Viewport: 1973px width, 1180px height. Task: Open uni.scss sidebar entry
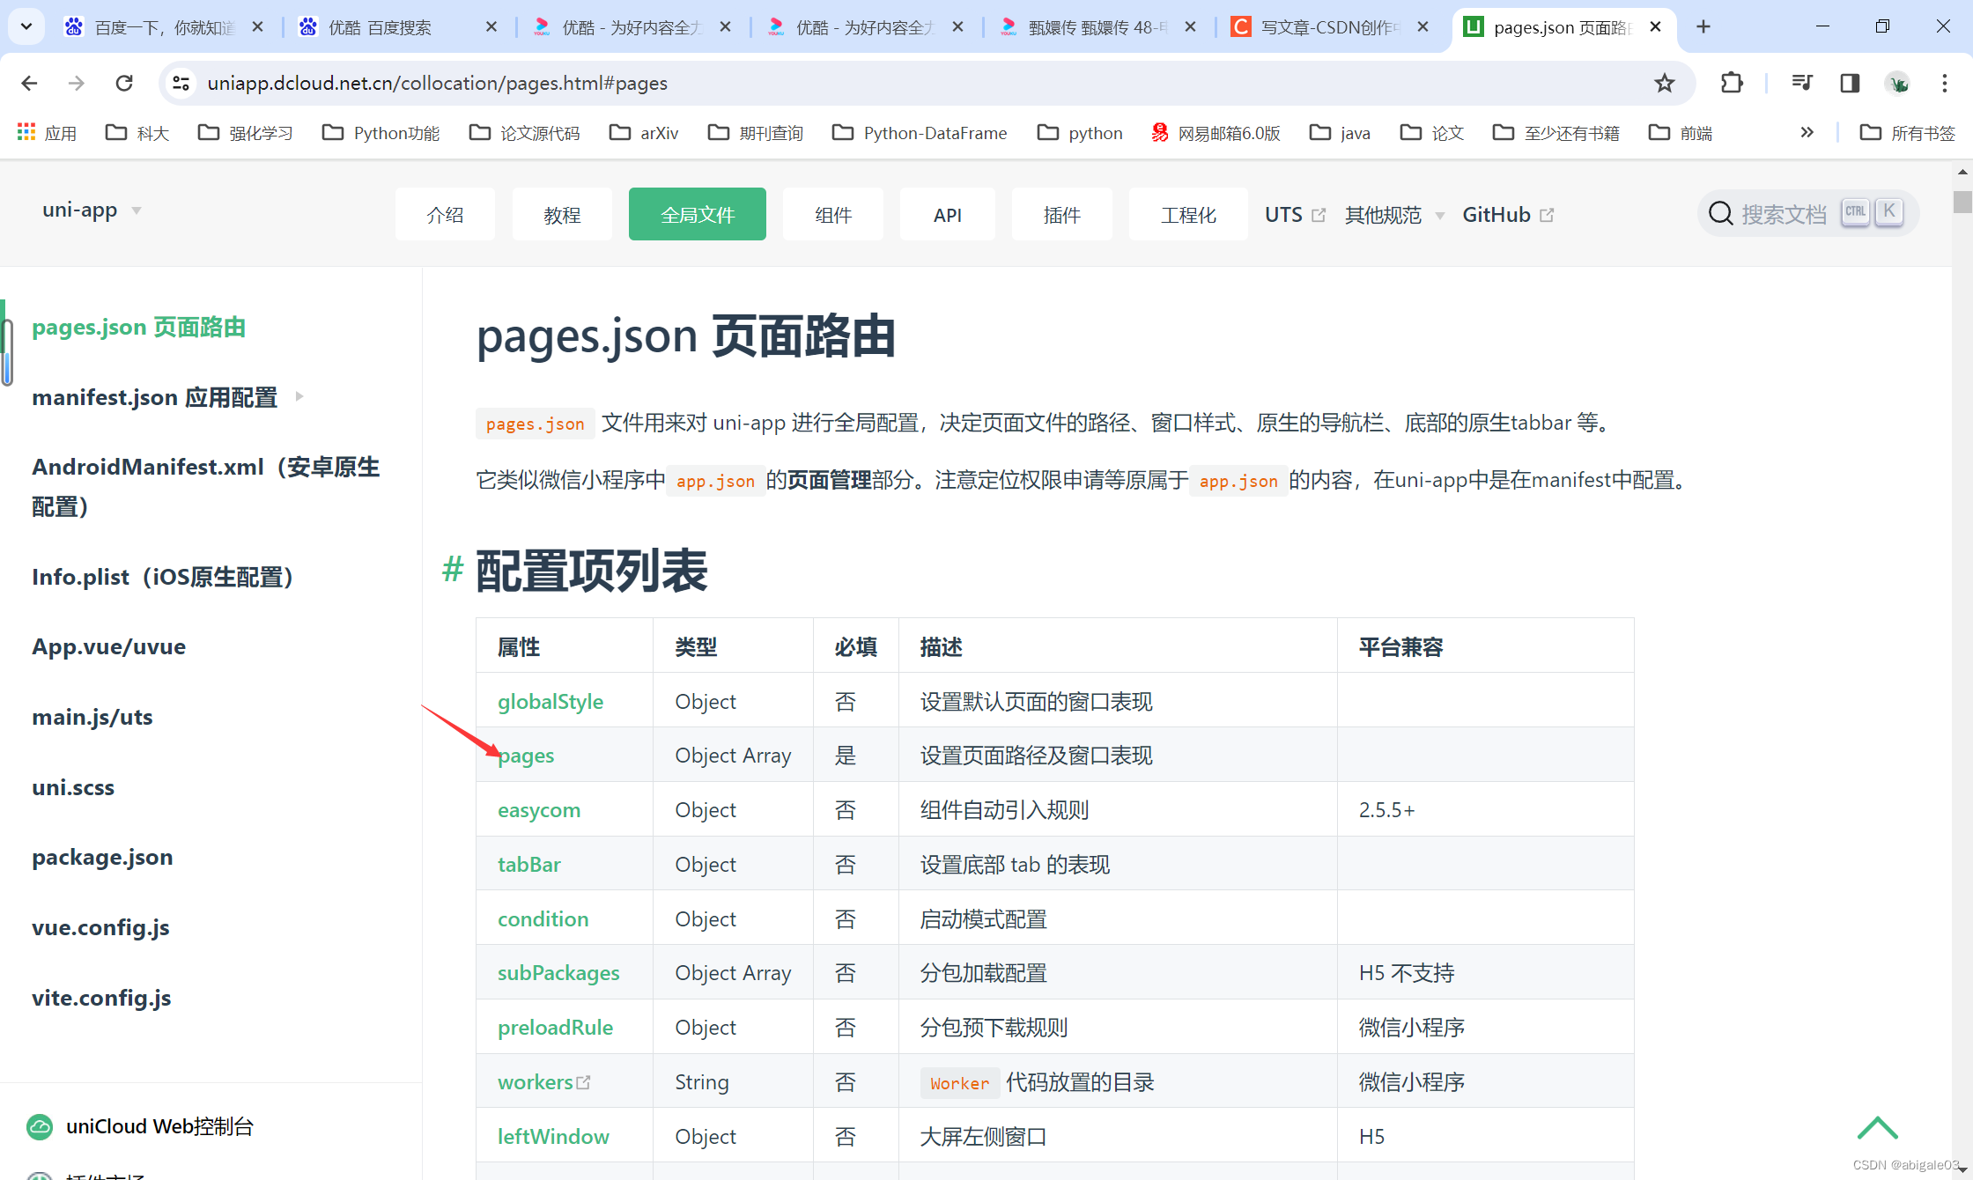pos(73,787)
